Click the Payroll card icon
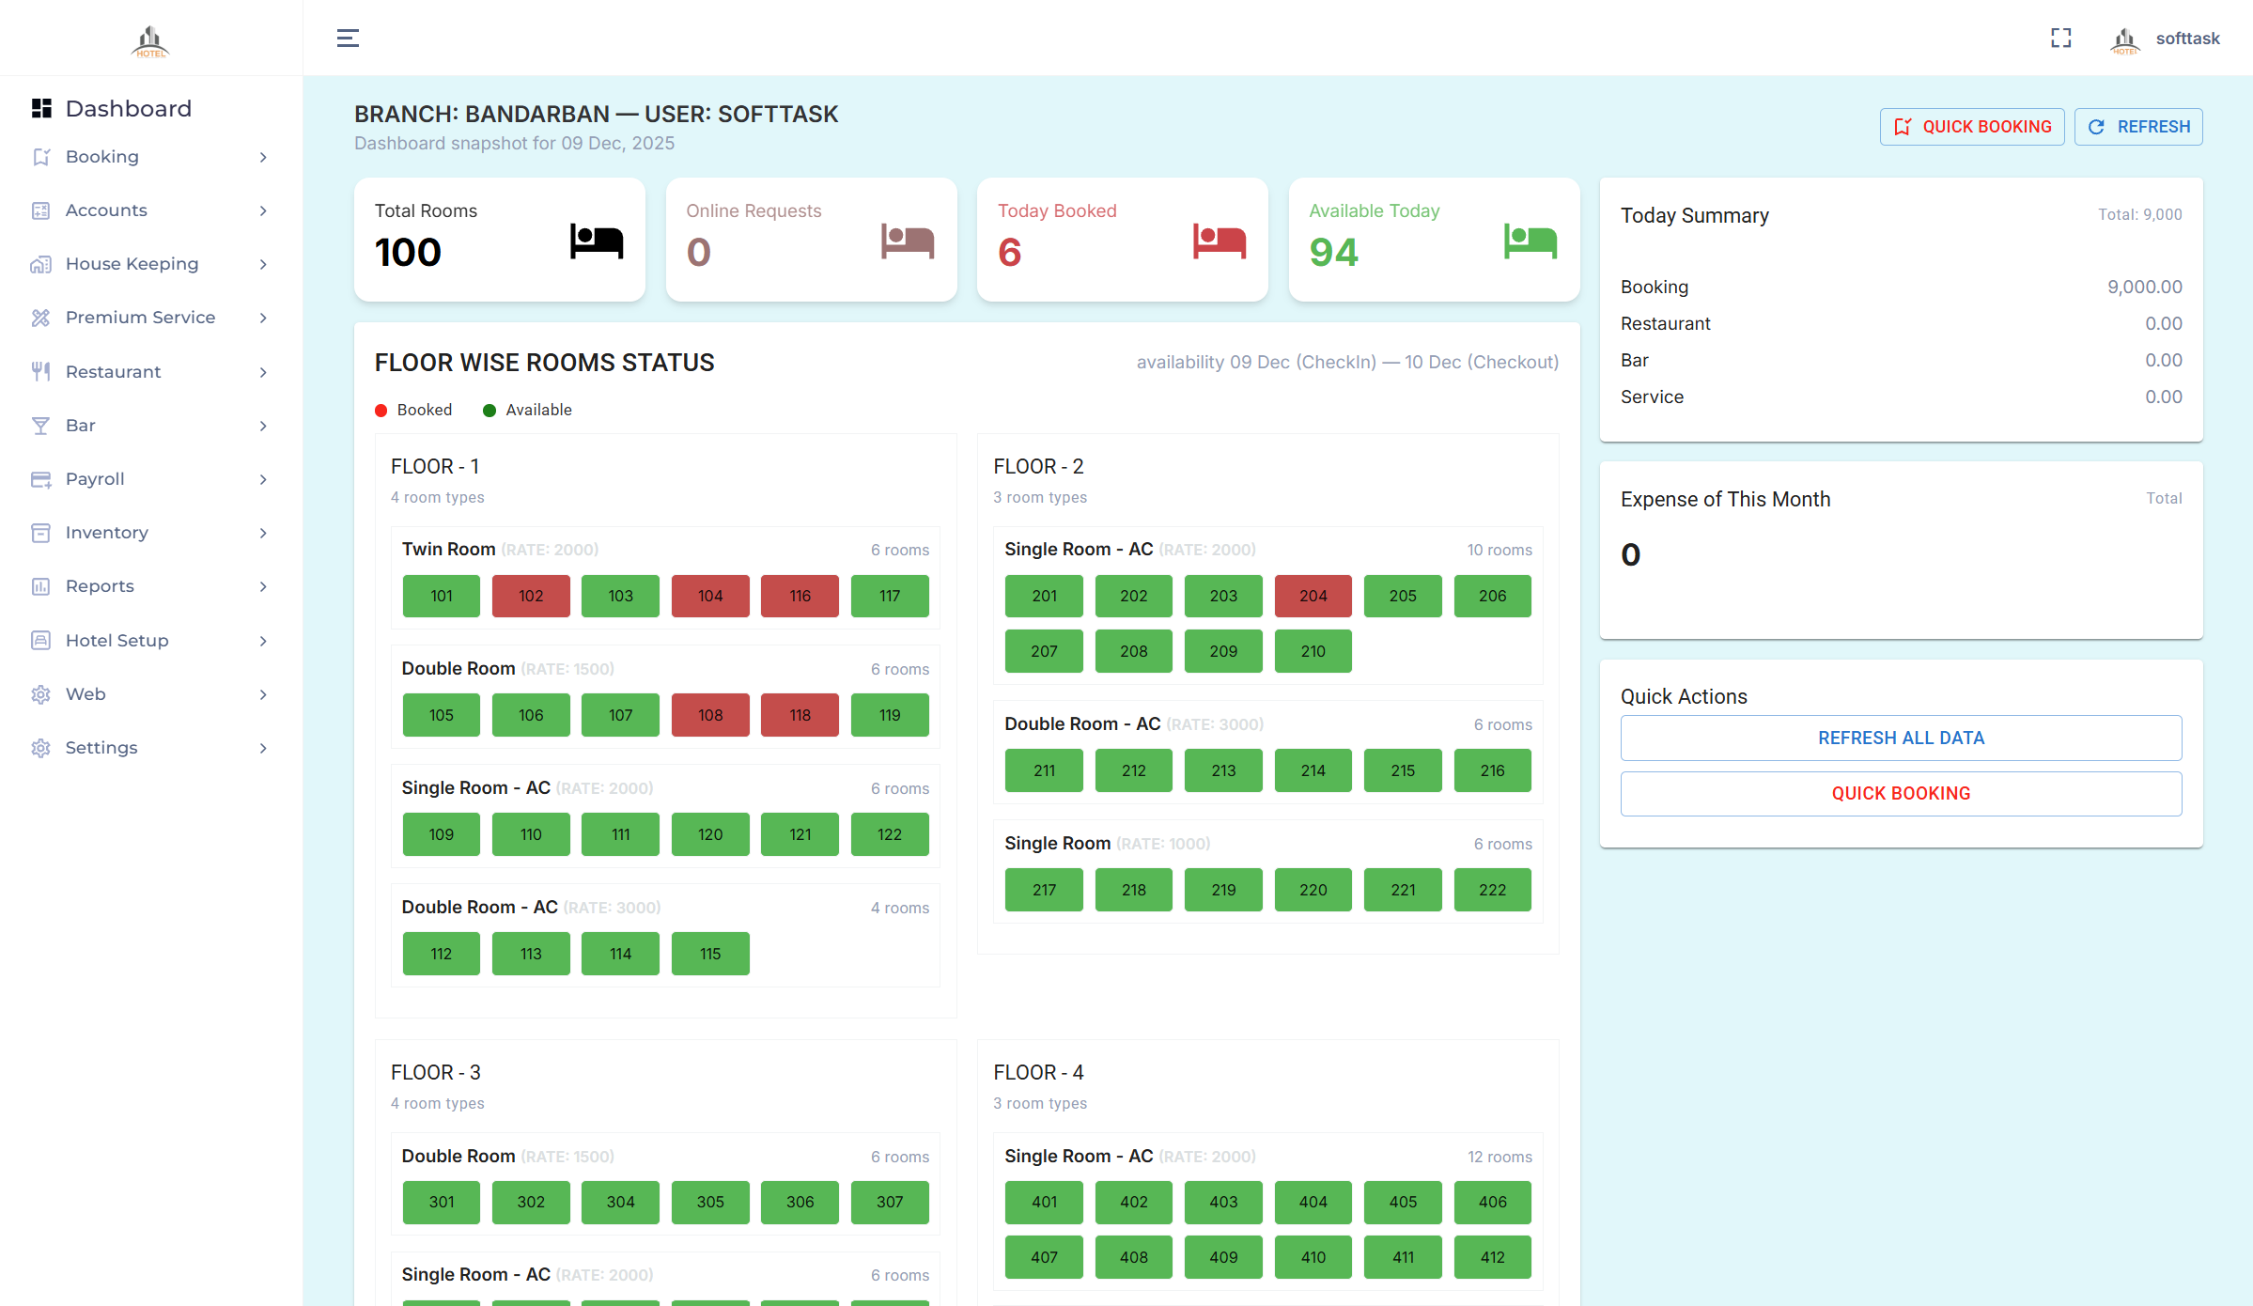Image resolution: width=2253 pixels, height=1306 pixels. pos(40,479)
